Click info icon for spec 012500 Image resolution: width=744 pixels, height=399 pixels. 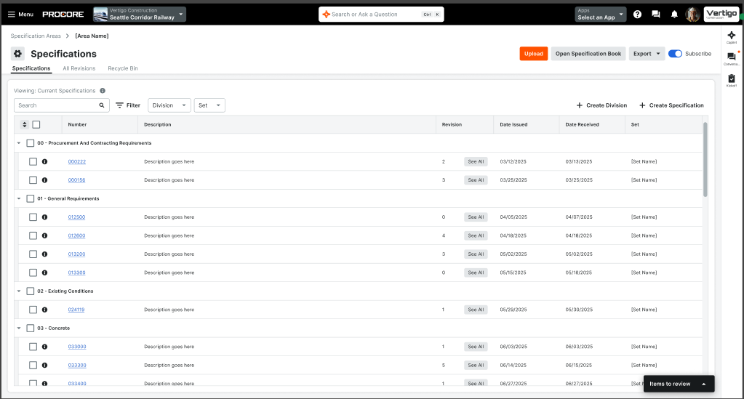[44, 217]
